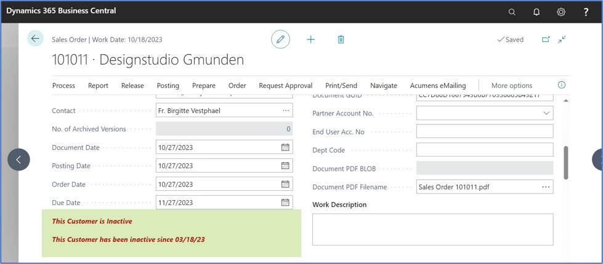Click the 'This Customer is Inactive' message

point(92,221)
